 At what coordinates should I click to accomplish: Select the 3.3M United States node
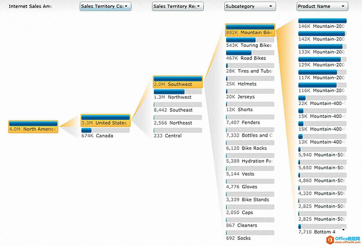coord(105,120)
